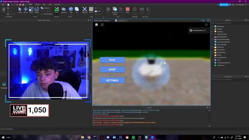249x140 pixels.
Task: Expand the Chat tree node
Action: pyautogui.click(x=213, y=60)
